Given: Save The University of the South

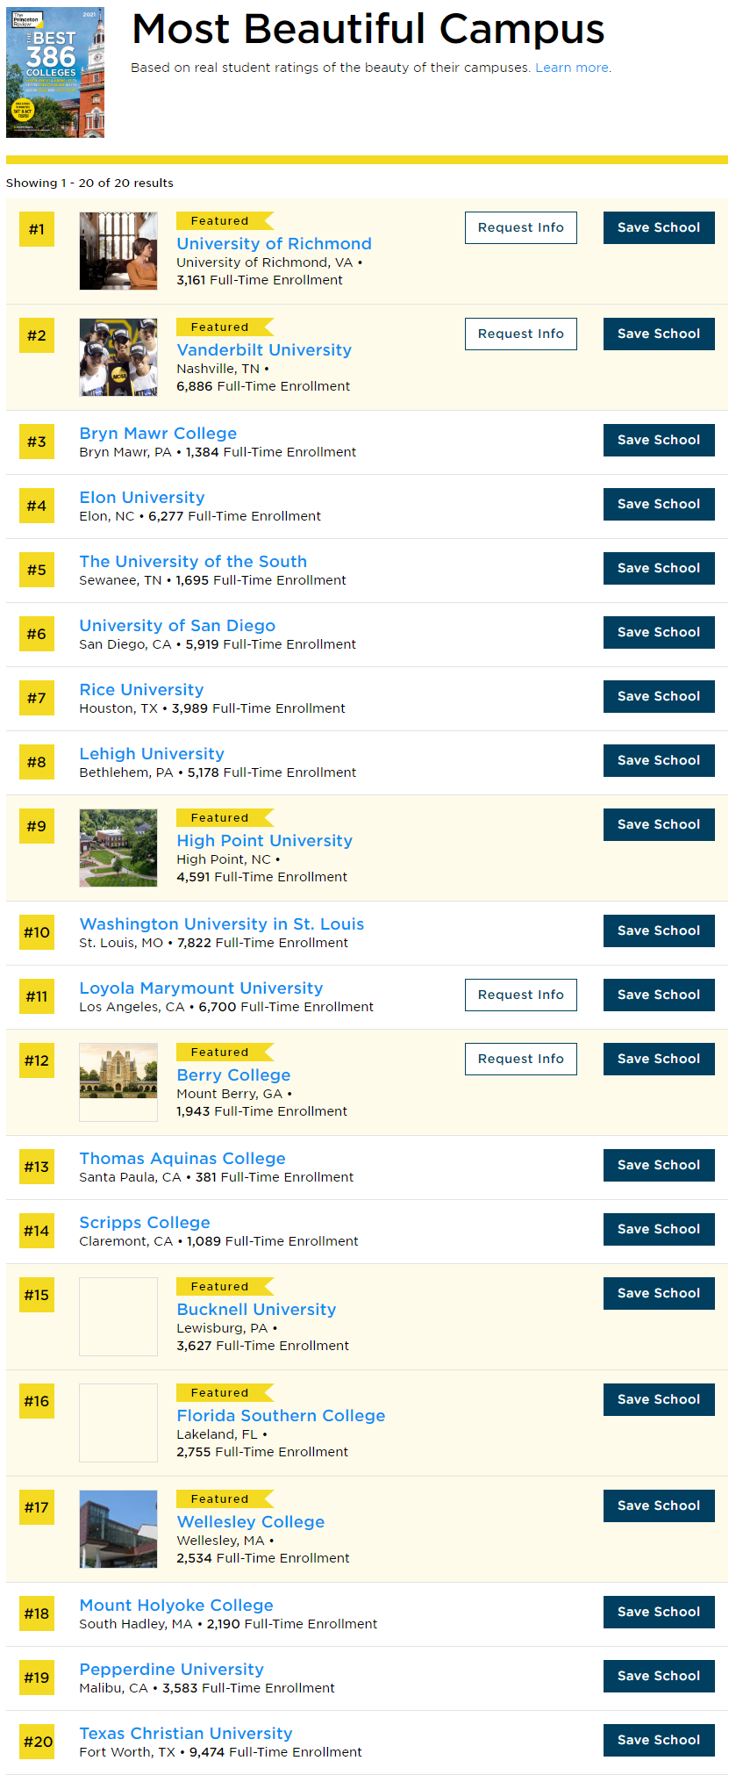Looking at the screenshot, I should tap(659, 568).
